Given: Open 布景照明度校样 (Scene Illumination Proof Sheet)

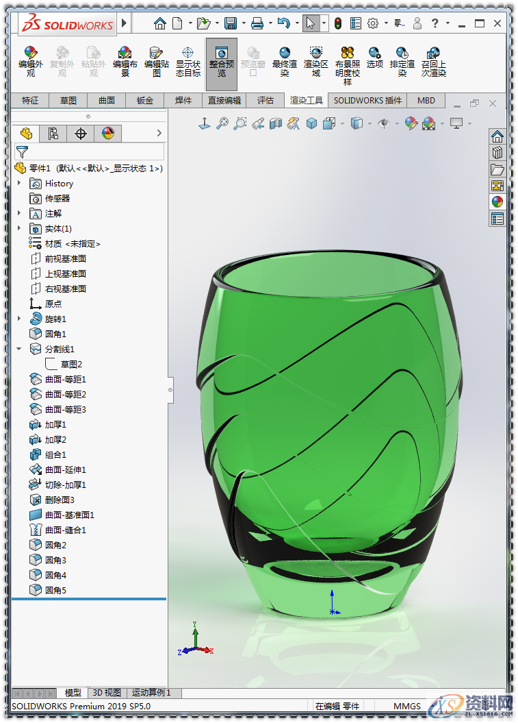Looking at the screenshot, I should pyautogui.click(x=348, y=66).
